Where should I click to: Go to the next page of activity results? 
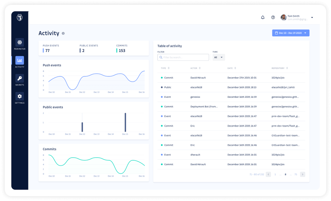click(302, 174)
